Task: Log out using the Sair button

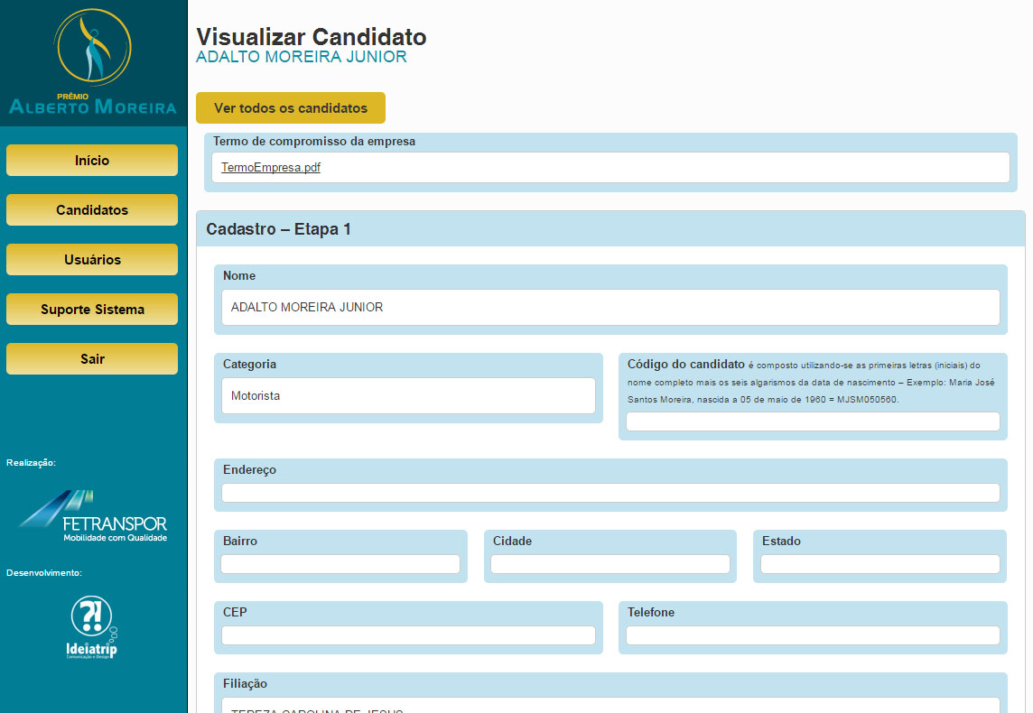Action: pyautogui.click(x=92, y=359)
